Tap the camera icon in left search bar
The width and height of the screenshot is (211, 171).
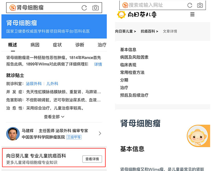[x=96, y=8]
